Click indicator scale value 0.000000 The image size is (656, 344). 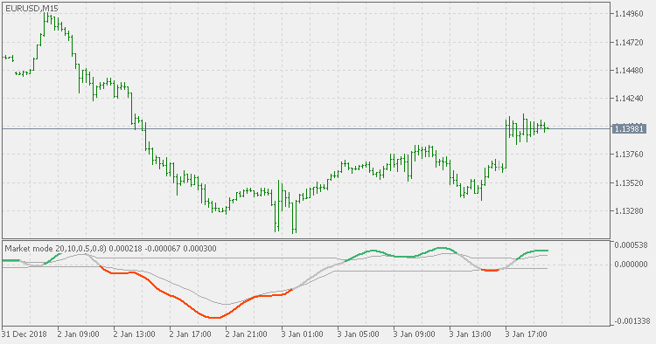point(631,265)
